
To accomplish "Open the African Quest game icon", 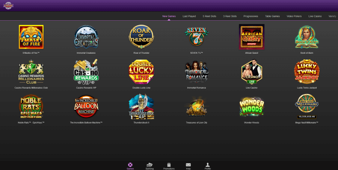I will point(252,37).
